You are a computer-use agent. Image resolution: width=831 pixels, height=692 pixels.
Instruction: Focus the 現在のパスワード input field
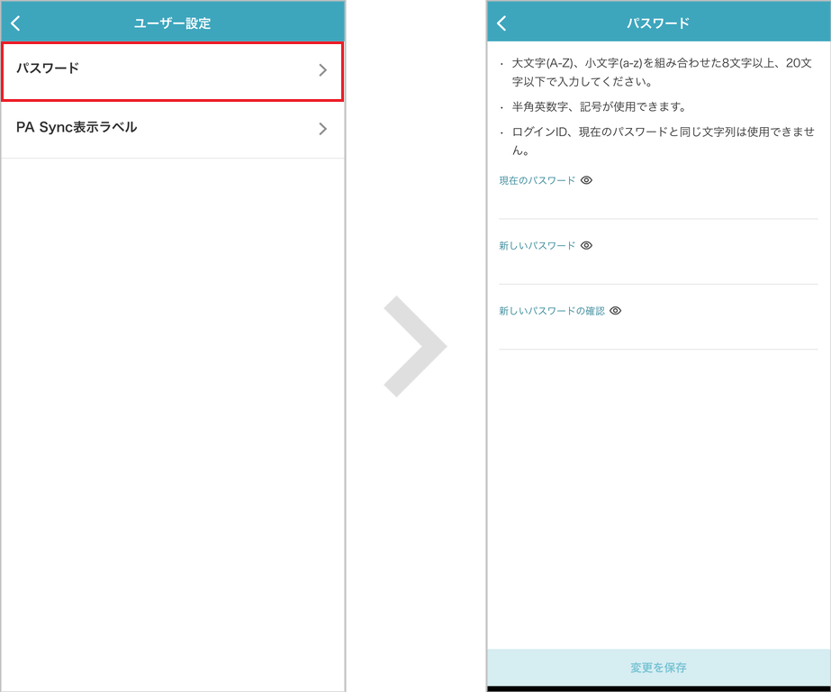658,203
